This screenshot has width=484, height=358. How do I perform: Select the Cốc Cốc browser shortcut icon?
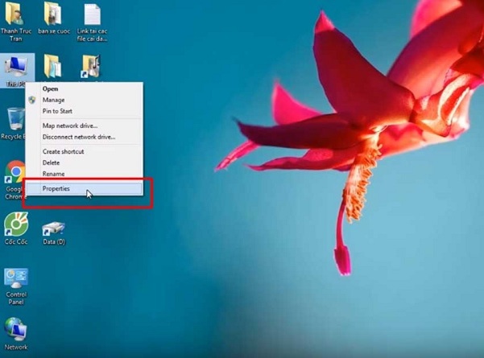(x=16, y=228)
